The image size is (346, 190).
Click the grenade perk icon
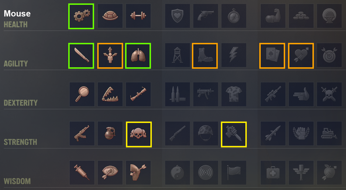coord(110,133)
